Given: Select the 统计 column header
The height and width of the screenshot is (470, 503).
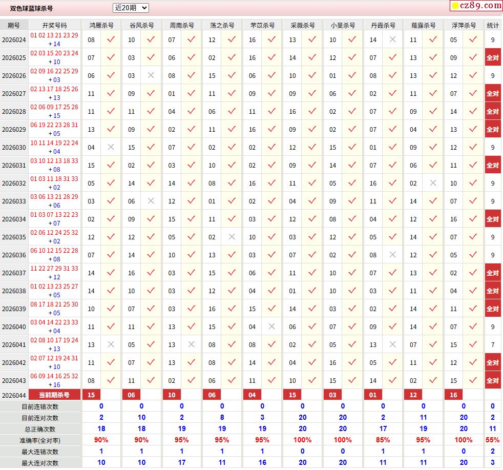Looking at the screenshot, I should [x=493, y=25].
